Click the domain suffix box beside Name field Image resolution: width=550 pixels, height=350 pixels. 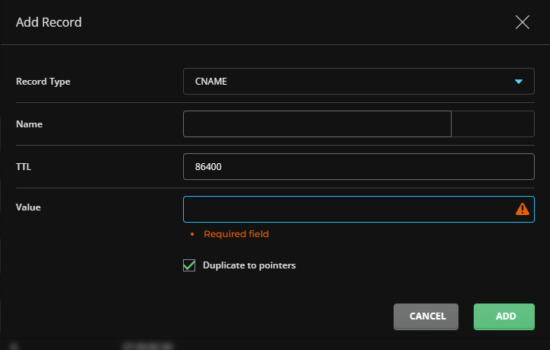pyautogui.click(x=493, y=124)
